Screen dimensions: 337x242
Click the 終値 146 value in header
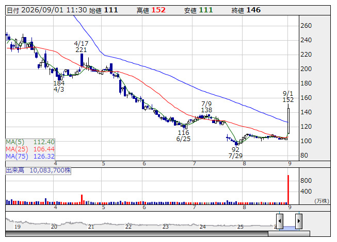[246, 10]
